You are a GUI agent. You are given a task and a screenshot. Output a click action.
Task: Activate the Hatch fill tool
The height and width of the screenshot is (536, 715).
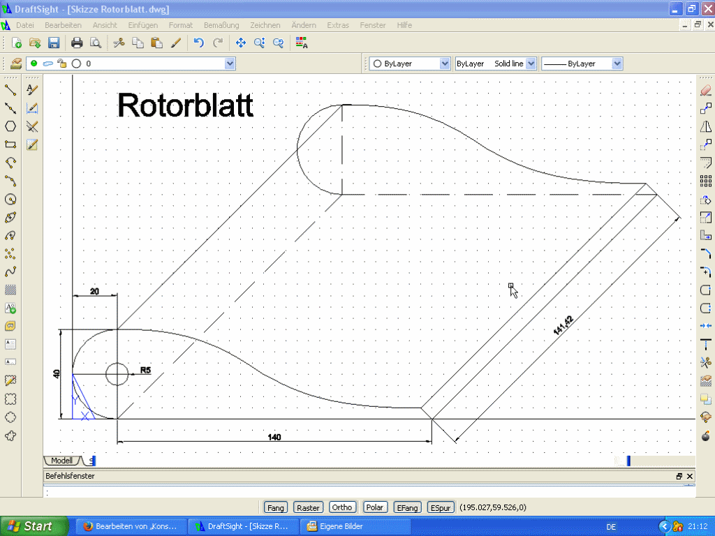pyautogui.click(x=10, y=290)
